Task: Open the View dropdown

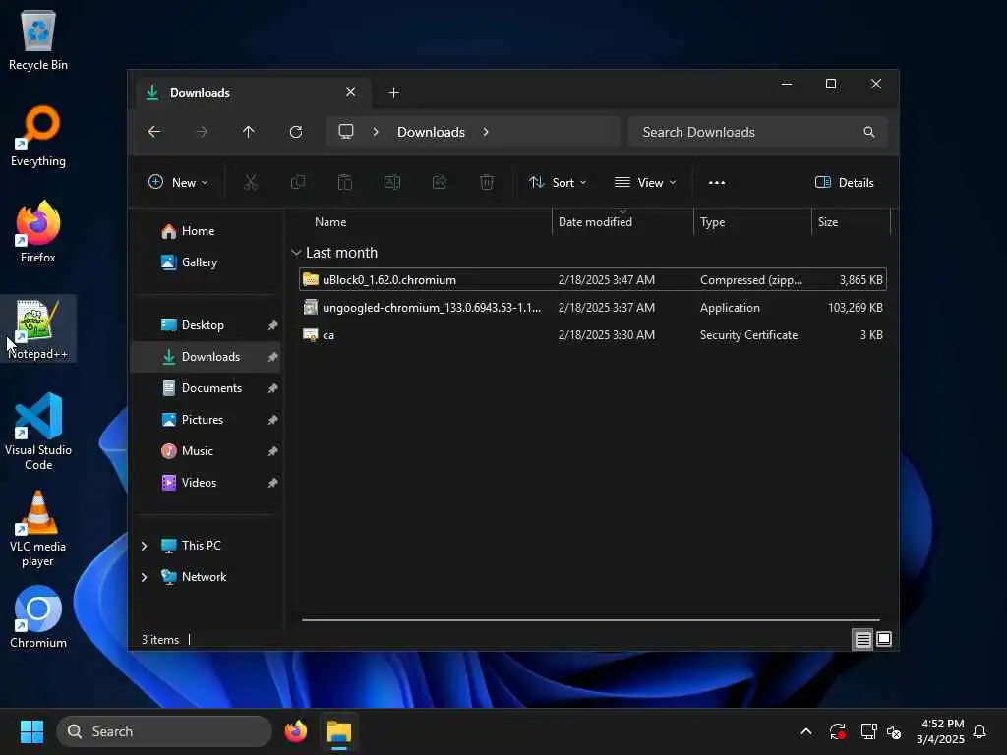Action: coord(645,182)
